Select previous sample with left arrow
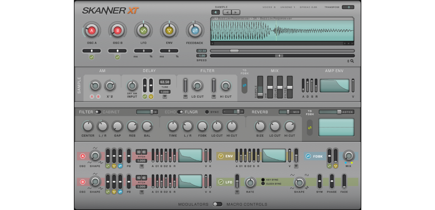The width and height of the screenshot is (435, 210). pos(227,12)
